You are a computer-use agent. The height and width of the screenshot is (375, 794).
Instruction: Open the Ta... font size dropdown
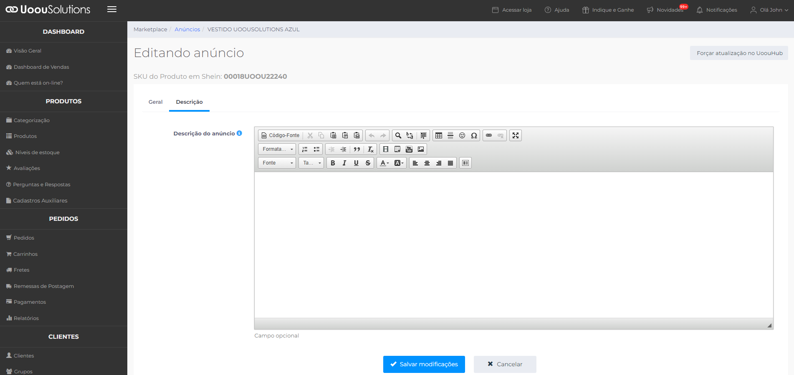tap(311, 163)
